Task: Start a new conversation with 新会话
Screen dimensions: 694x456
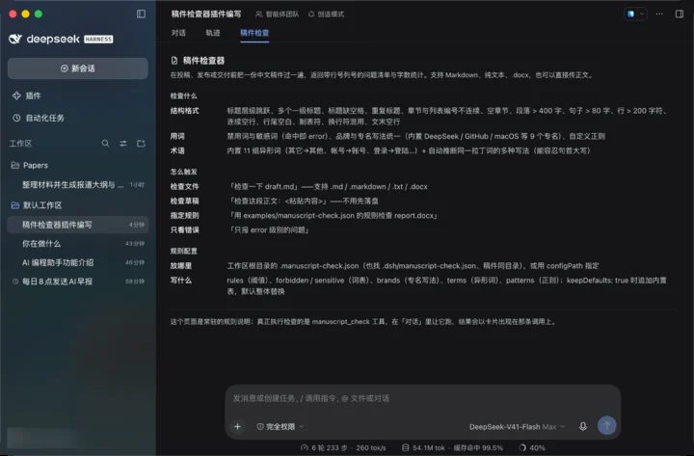Action: click(78, 68)
